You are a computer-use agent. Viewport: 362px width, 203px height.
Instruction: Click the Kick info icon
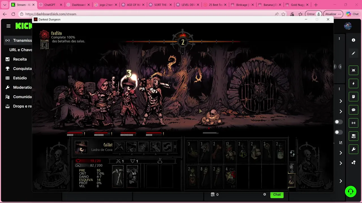click(x=354, y=40)
